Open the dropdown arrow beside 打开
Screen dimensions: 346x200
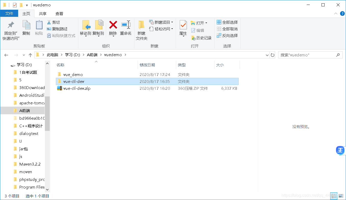206,23
